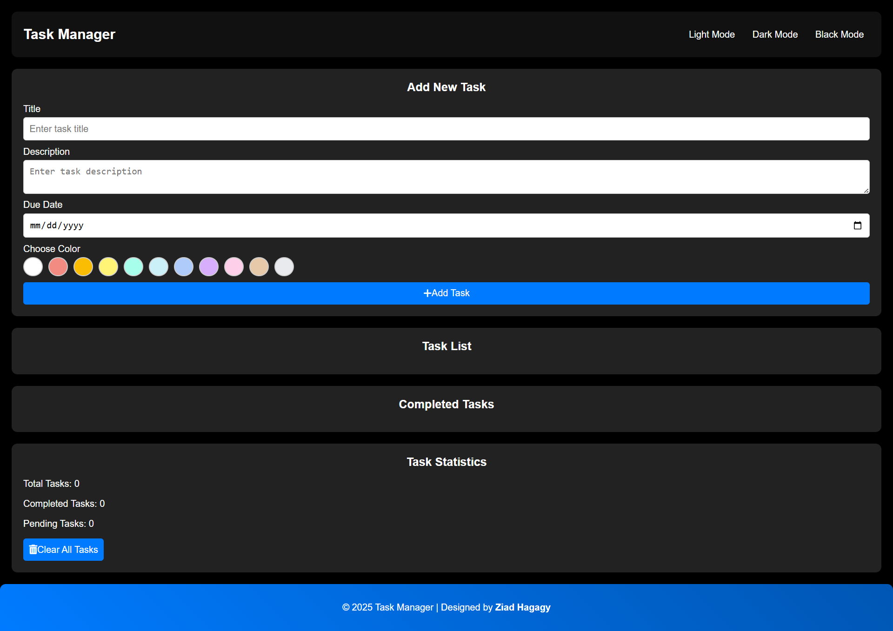
Task: Click the Total Tasks: 0 statistic
Action: pos(51,484)
